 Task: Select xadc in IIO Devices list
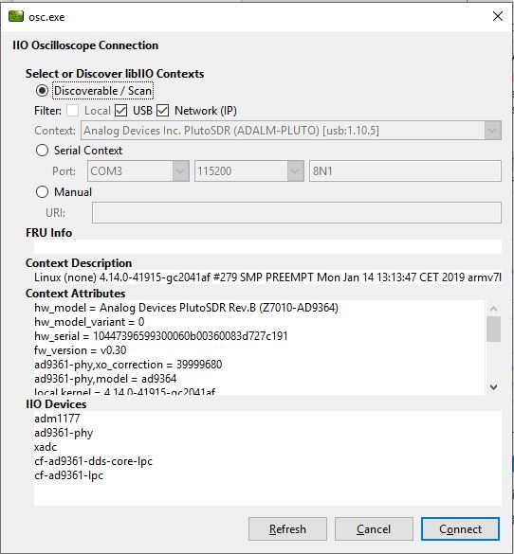tap(46, 447)
